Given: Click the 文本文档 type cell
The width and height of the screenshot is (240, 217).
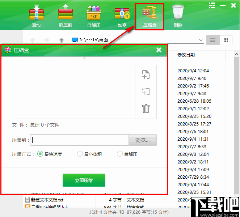Looking at the screenshot, I should click(135, 200).
